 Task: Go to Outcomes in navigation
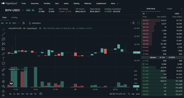point(35,4)
